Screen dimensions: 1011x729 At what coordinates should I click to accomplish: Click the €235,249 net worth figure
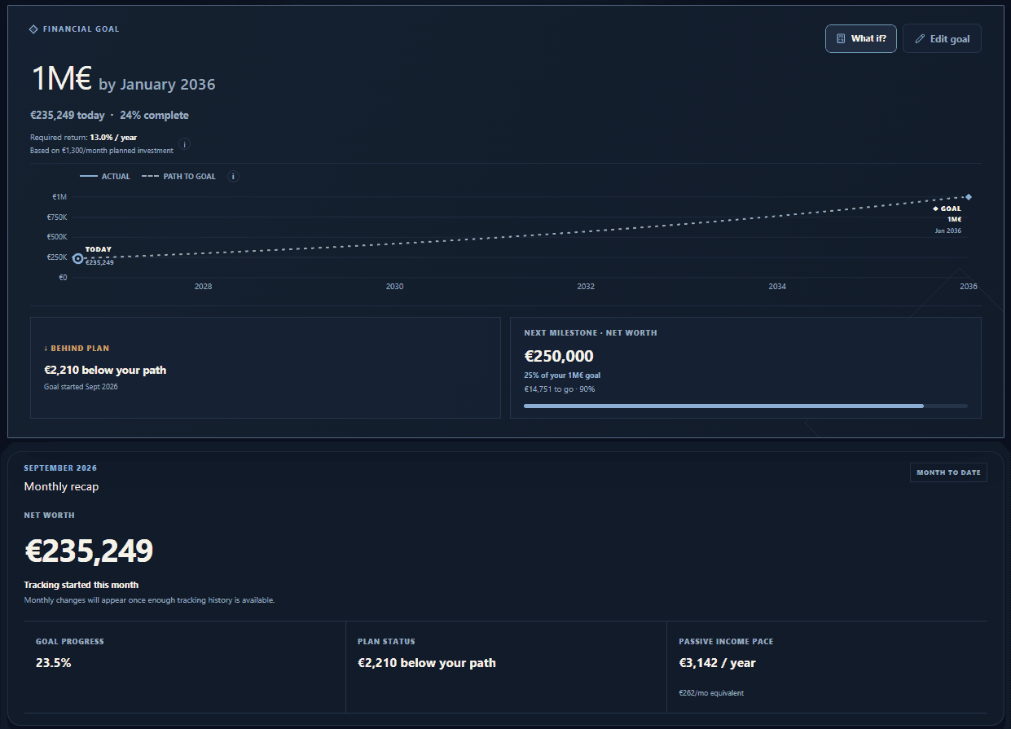(89, 551)
